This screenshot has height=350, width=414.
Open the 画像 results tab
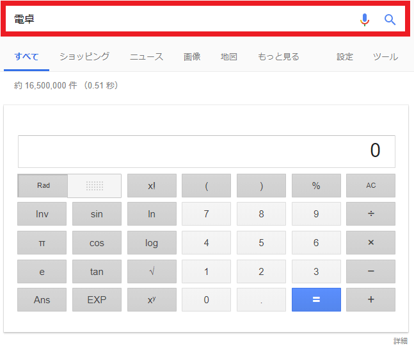pyautogui.click(x=192, y=56)
